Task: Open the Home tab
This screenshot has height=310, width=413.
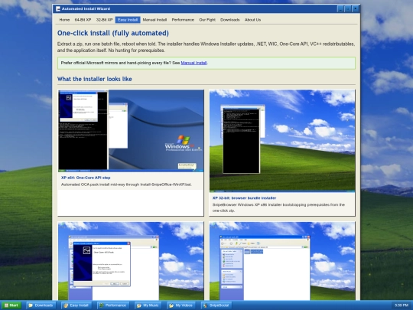Action: (x=64, y=20)
